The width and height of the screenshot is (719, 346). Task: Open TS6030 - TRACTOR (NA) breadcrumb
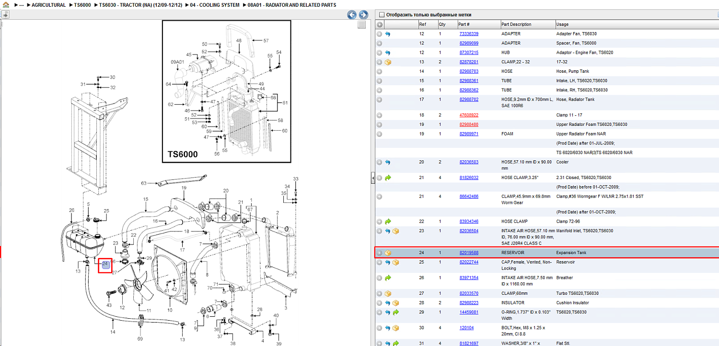[139, 5]
